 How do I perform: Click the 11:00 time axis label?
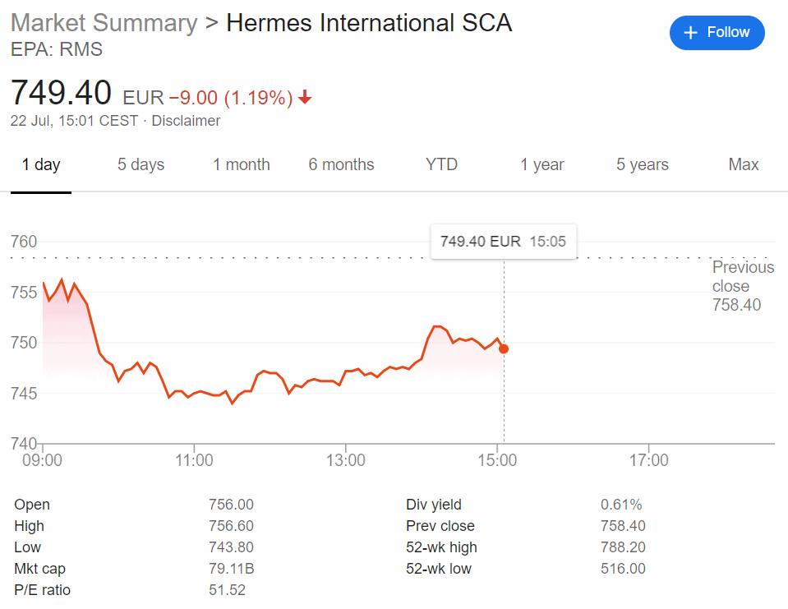click(x=194, y=460)
